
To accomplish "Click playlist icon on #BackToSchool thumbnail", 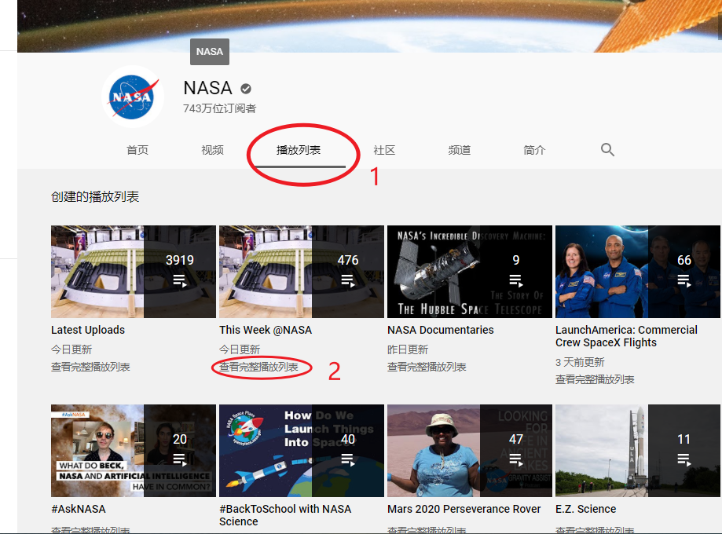I will click(348, 459).
